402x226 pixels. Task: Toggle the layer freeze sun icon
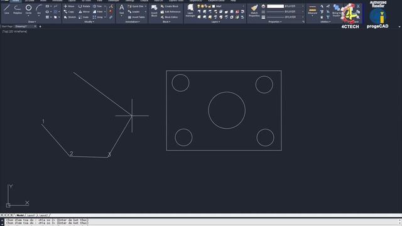202,6
